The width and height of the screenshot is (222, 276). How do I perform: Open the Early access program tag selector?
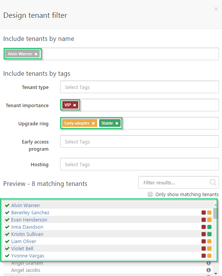pos(140,141)
